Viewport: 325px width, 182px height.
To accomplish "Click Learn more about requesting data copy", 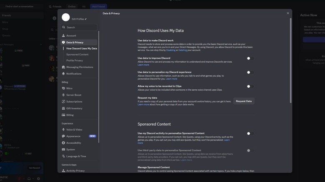I will coord(143,104).
